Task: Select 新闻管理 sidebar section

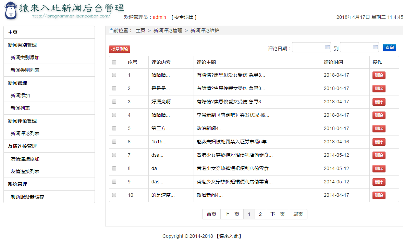Action: tap(49, 83)
